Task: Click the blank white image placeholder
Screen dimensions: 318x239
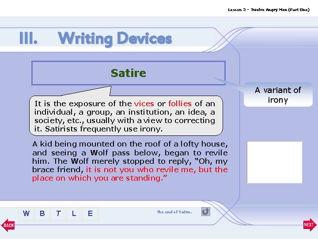Action: 274,162
